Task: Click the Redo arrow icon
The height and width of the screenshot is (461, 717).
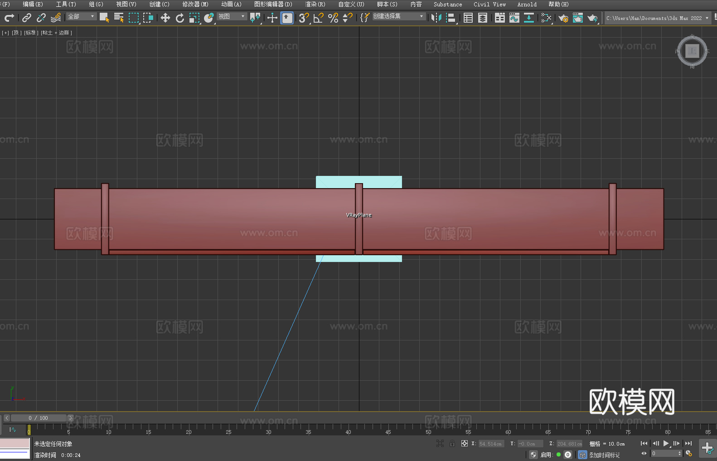Action: click(x=9, y=18)
